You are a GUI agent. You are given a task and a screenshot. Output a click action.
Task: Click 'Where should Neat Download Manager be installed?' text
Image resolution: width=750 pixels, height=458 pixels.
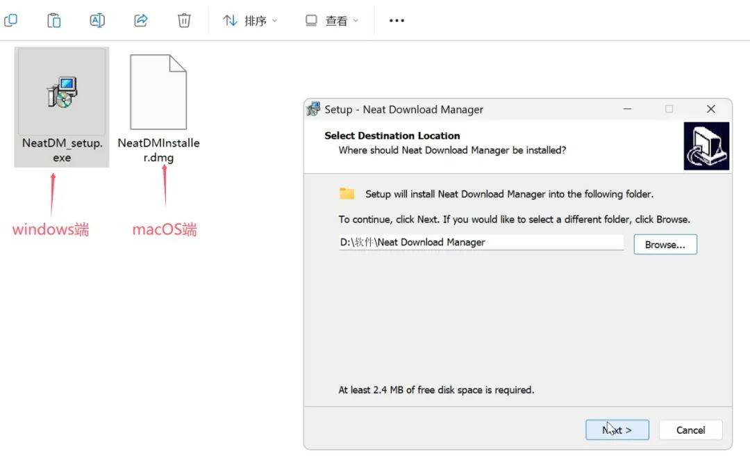[x=452, y=150]
